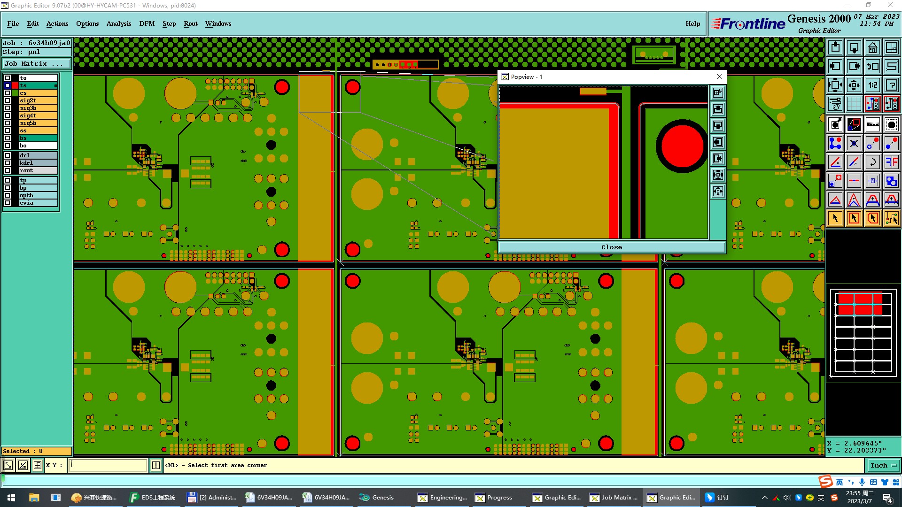Screen dimensions: 902x507
Task: Toggle the drl layer checkbox
Action: click(8, 155)
